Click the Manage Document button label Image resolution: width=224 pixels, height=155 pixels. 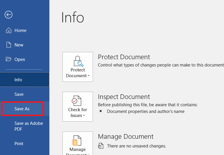(78, 152)
